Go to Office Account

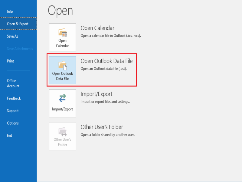coord(13,83)
